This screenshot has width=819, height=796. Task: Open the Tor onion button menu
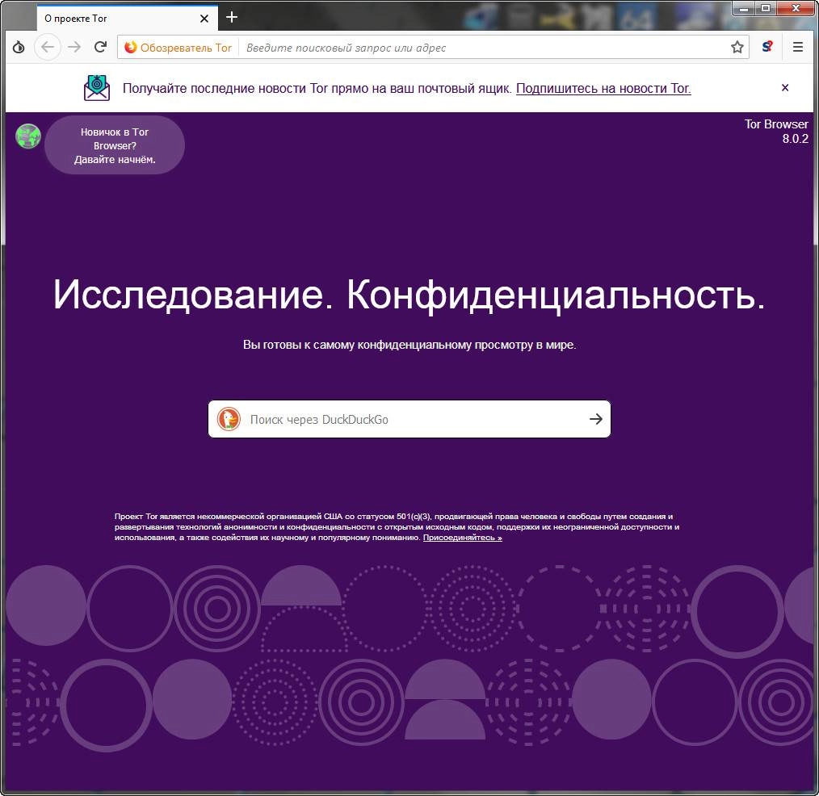[19, 48]
